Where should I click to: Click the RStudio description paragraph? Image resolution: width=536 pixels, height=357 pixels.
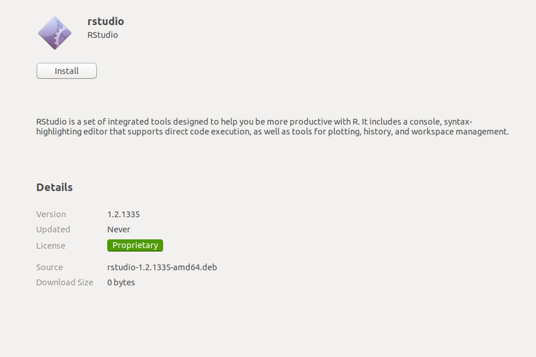pyautogui.click(x=273, y=127)
